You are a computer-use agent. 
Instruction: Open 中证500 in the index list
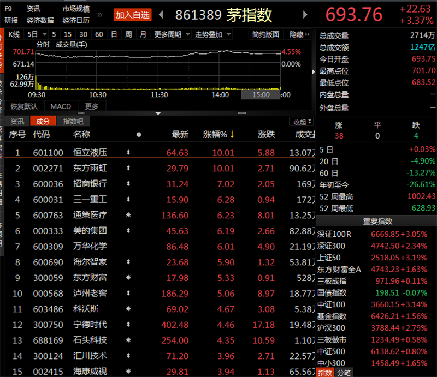331,351
